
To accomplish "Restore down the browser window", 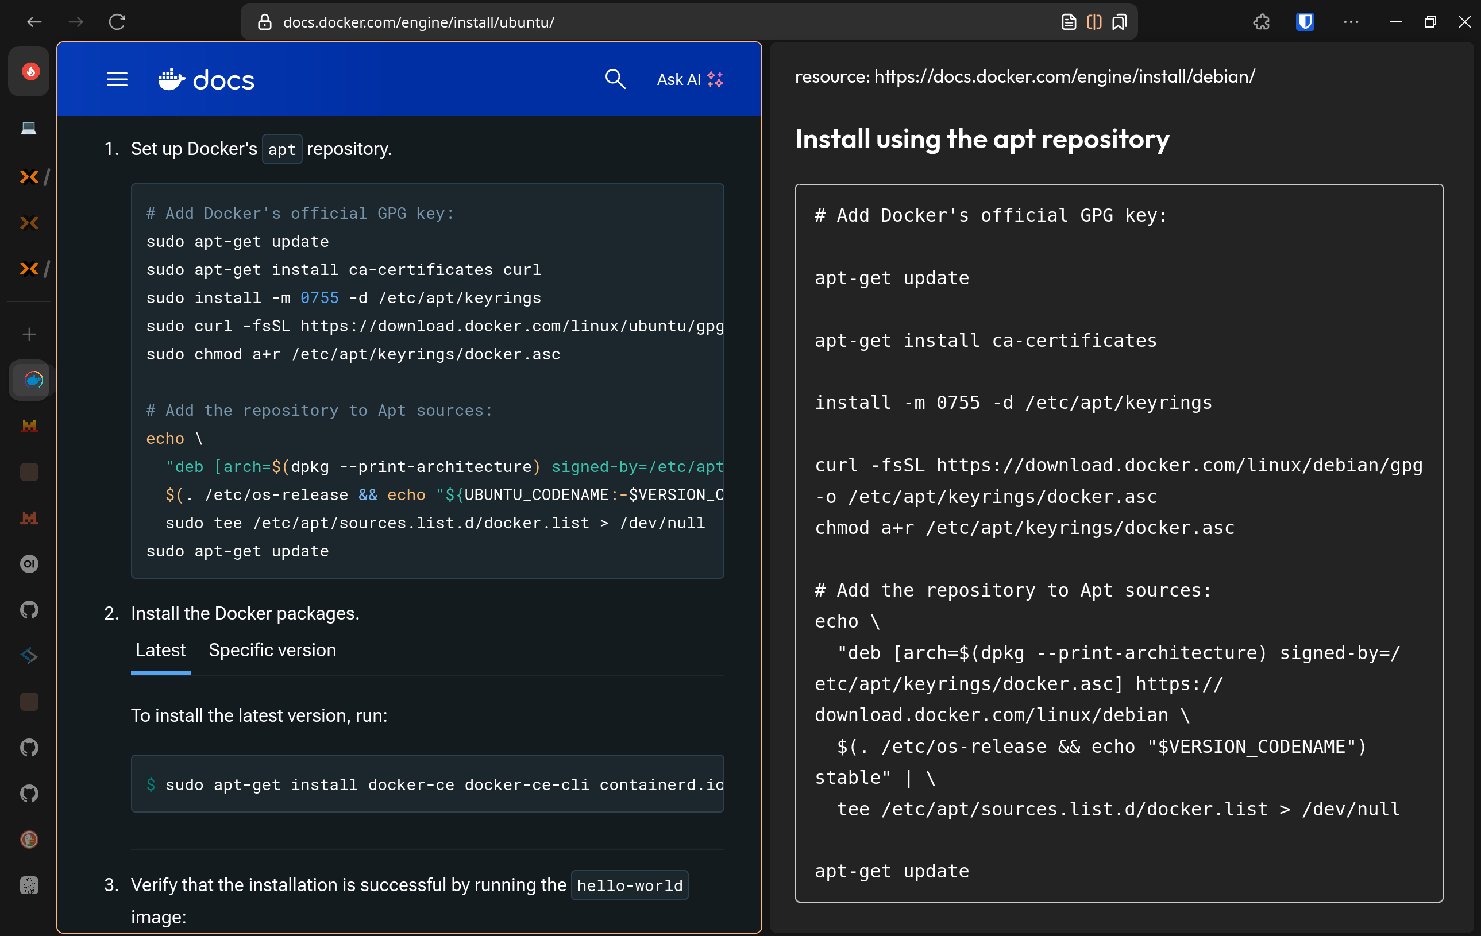I will coord(1430,22).
